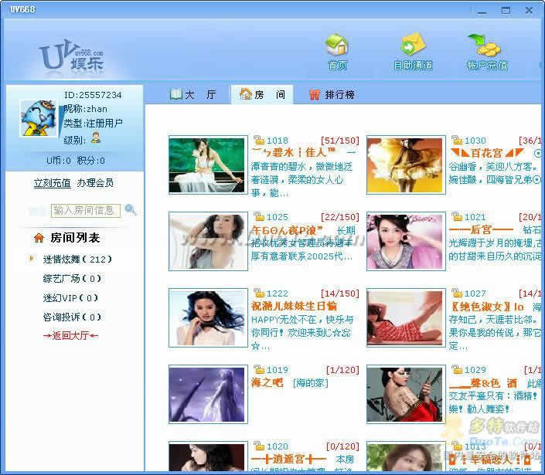
Task: Click the lock icon of room 1018
Action: (x=259, y=140)
